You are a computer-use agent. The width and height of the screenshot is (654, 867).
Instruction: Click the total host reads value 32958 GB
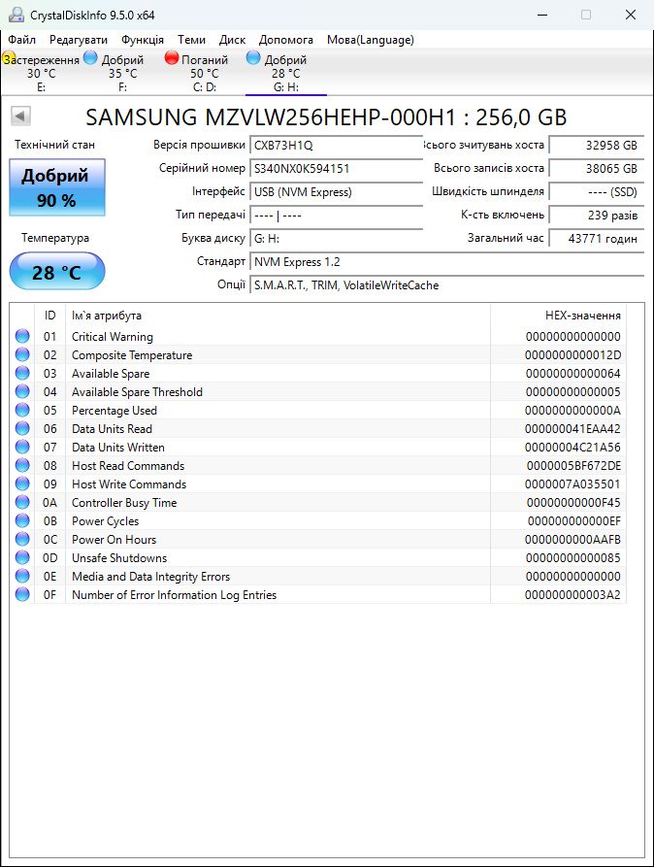597,146
